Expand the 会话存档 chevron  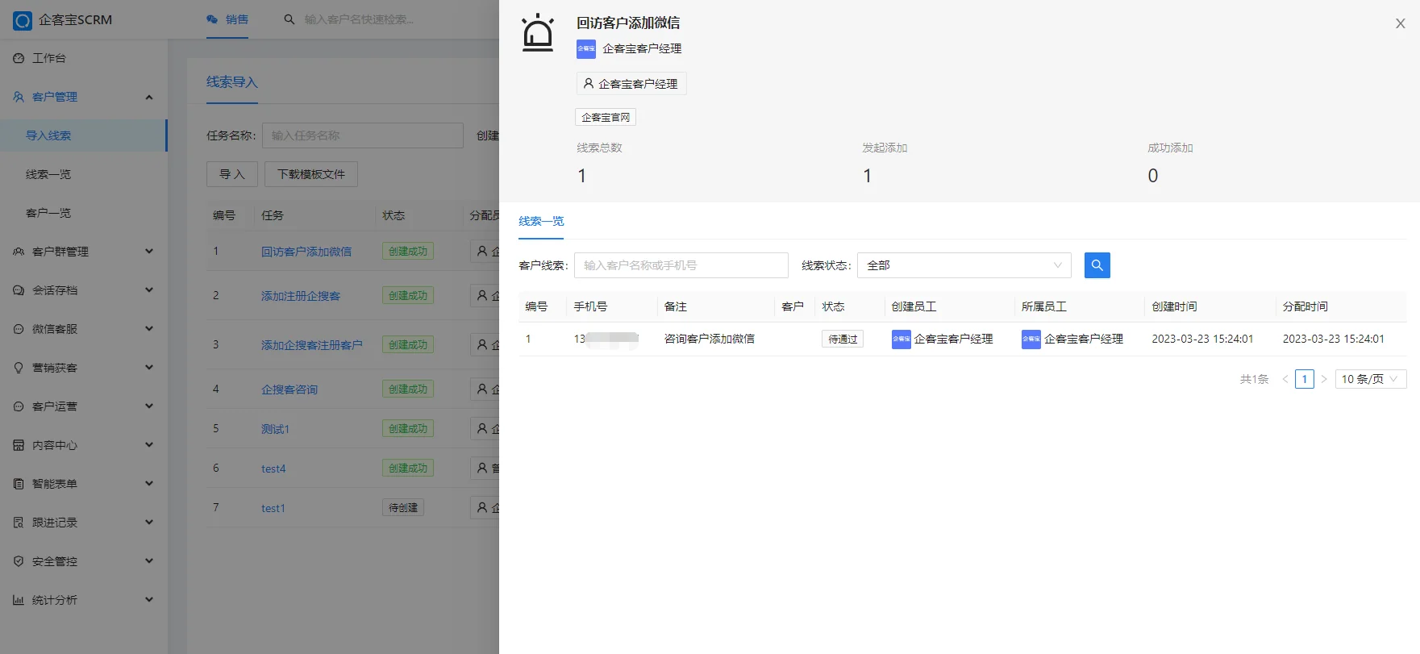(149, 290)
